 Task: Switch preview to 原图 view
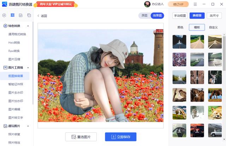click(144, 15)
